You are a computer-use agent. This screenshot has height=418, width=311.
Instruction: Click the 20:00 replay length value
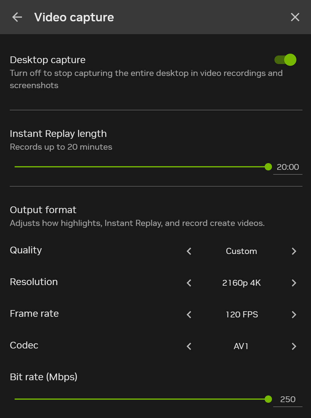point(288,167)
